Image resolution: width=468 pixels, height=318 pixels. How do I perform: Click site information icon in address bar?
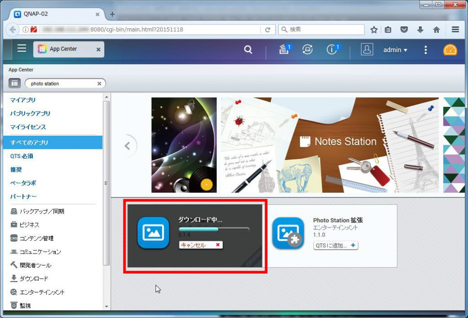point(26,30)
